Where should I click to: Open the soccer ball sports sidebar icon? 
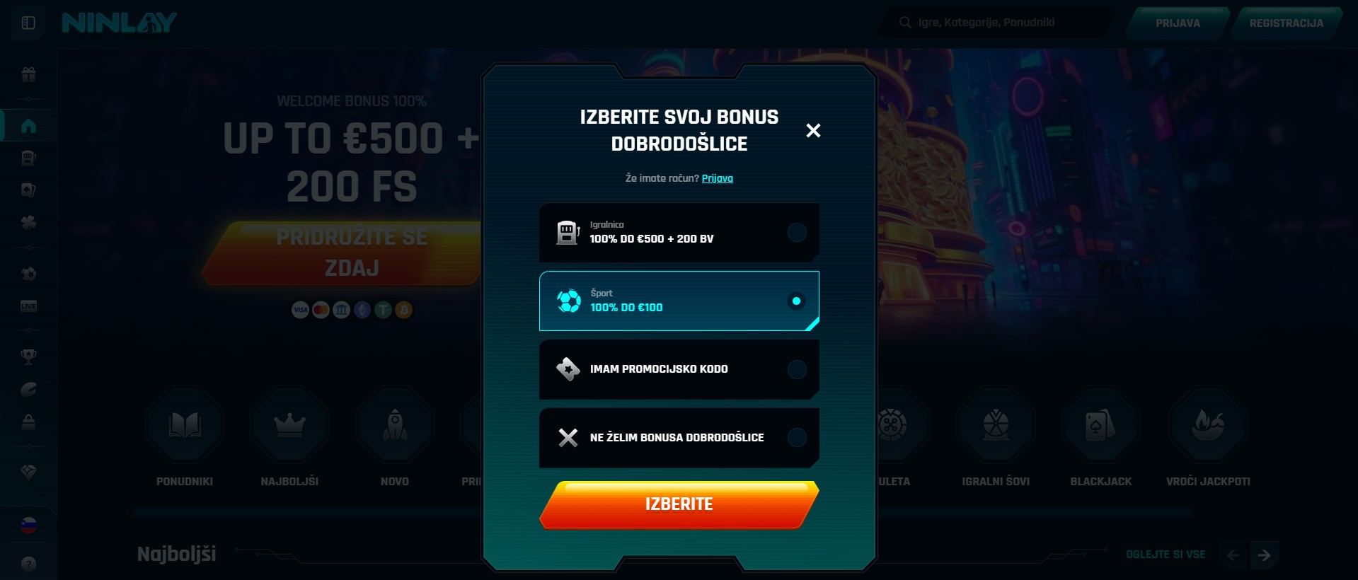point(28,274)
